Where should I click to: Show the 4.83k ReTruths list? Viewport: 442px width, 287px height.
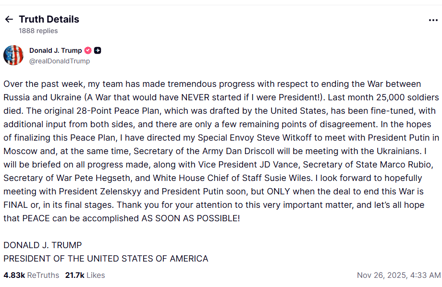[x=31, y=275]
